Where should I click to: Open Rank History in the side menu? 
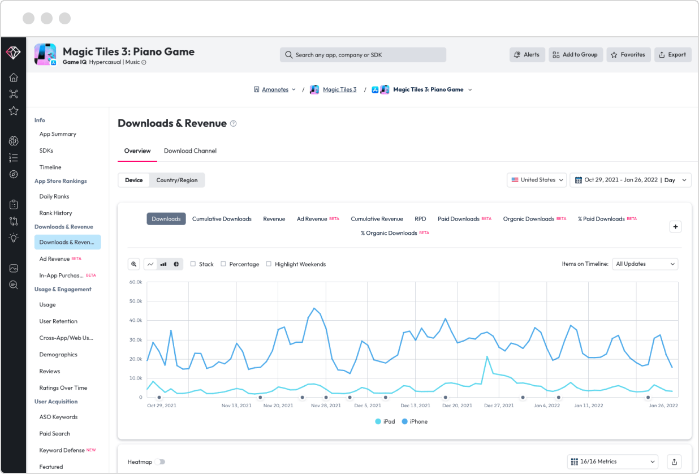point(55,213)
